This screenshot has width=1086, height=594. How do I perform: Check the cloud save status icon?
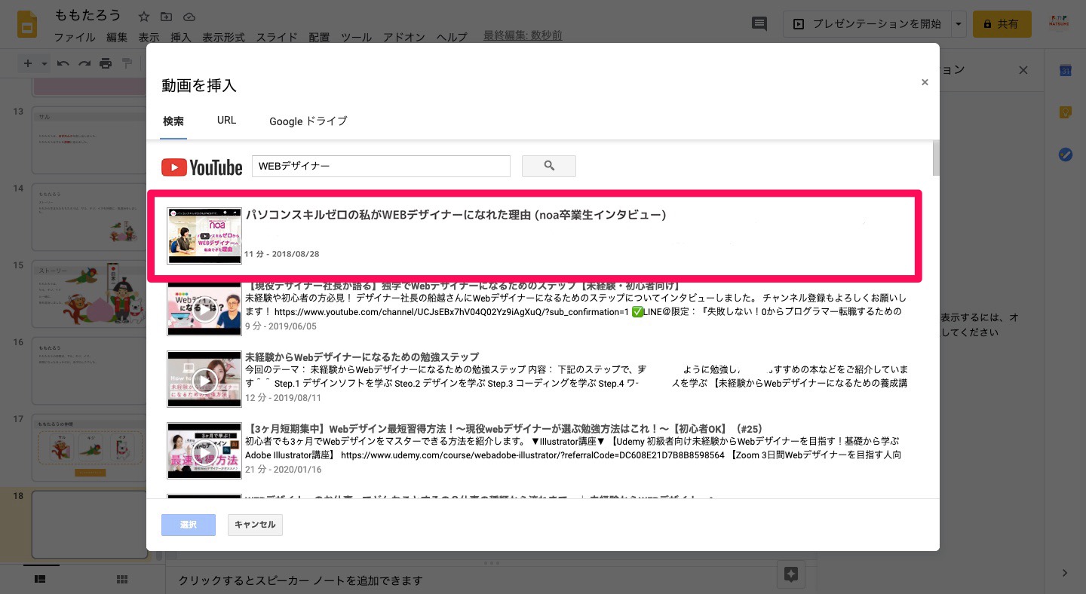[x=189, y=17]
